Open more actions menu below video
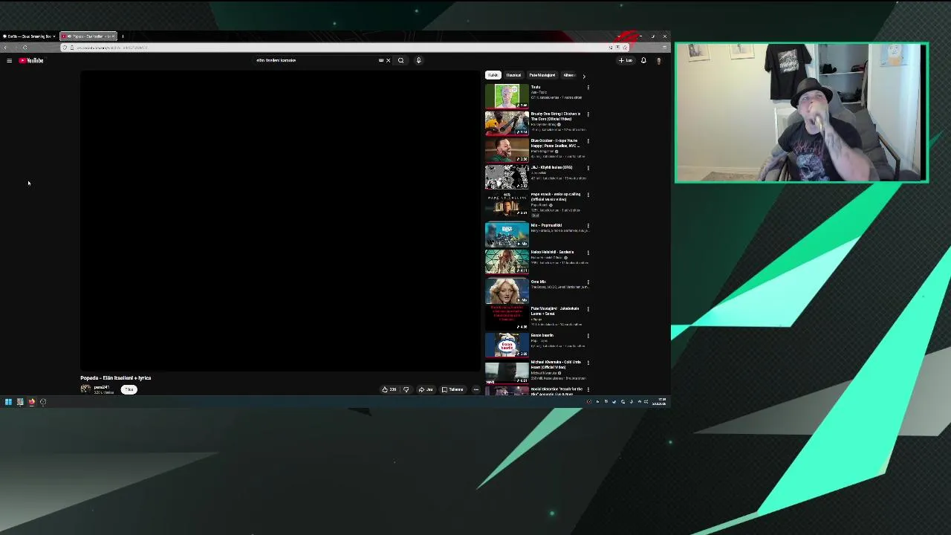 click(476, 389)
